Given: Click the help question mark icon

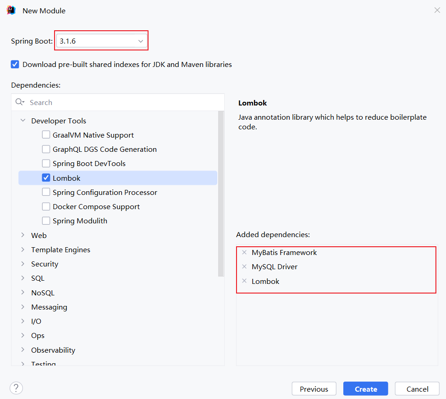Looking at the screenshot, I should tap(16, 388).
